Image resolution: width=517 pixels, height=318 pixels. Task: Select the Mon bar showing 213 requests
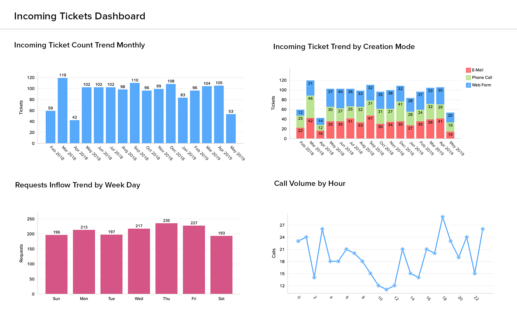84,262
